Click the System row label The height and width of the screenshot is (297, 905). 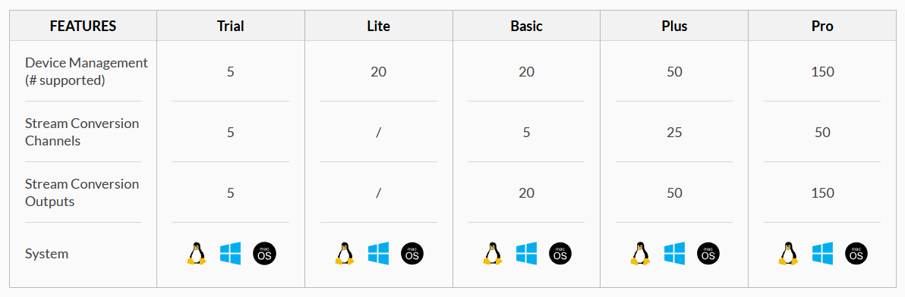click(47, 253)
